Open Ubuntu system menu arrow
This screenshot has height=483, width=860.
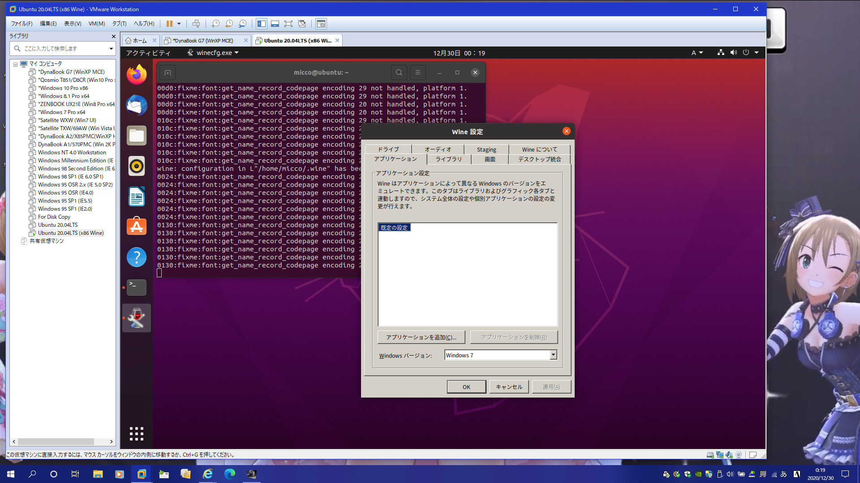(757, 53)
